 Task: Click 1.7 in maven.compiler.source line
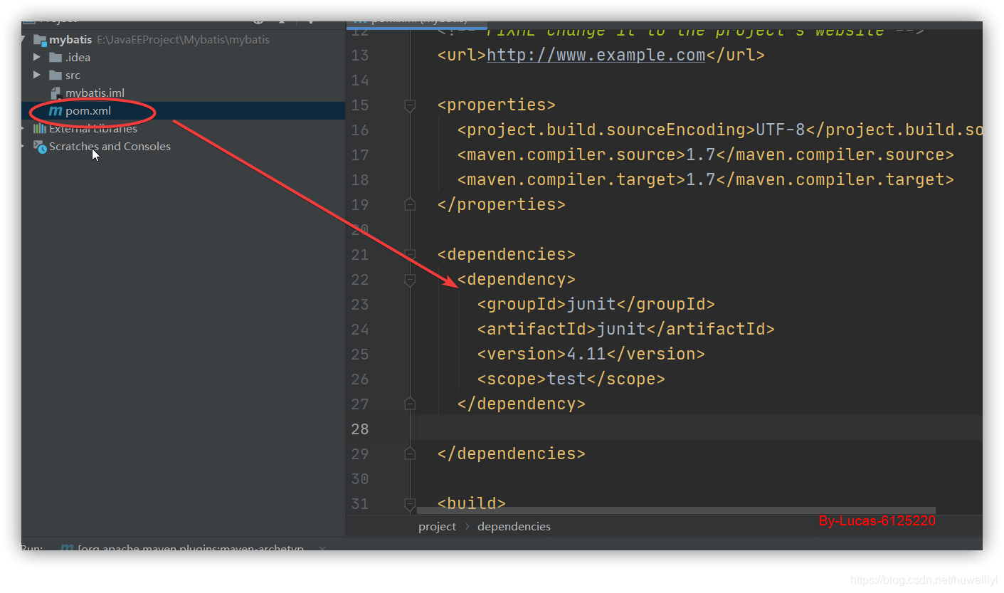(700, 154)
